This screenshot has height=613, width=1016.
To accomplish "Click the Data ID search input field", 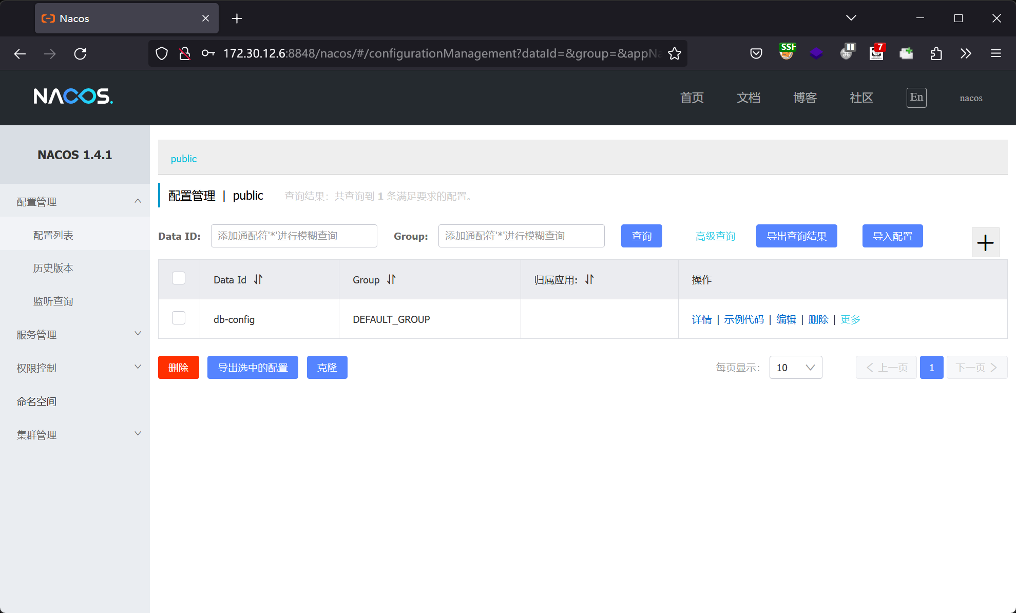I will [x=294, y=236].
